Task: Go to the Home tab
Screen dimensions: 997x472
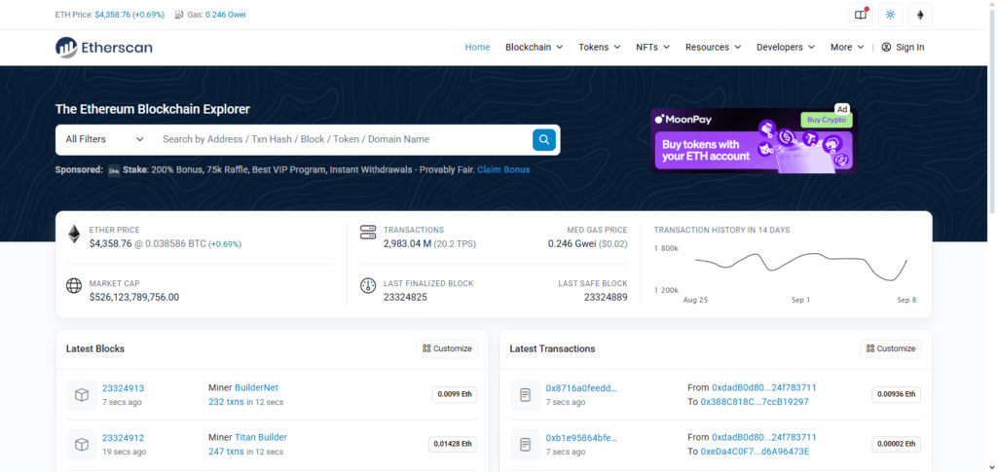Action: (x=477, y=47)
